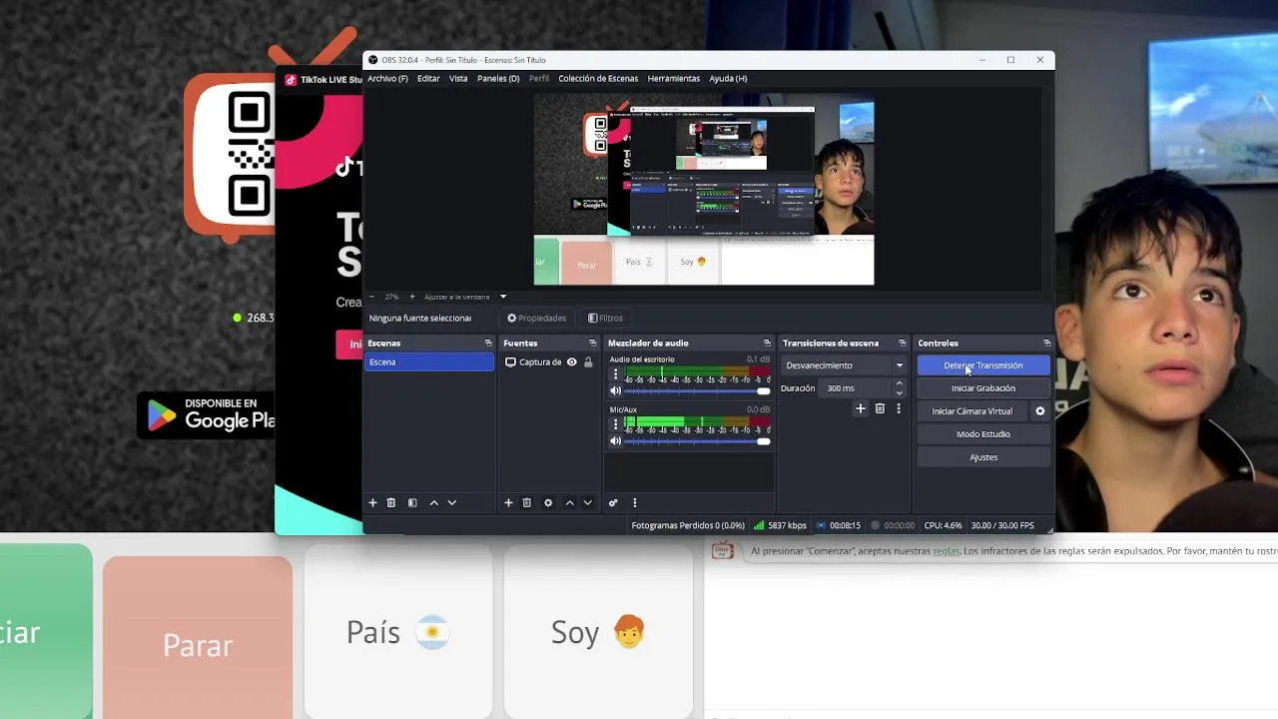This screenshot has width=1278, height=719.
Task: Add a new source in Fuentes panel
Action: (508, 503)
